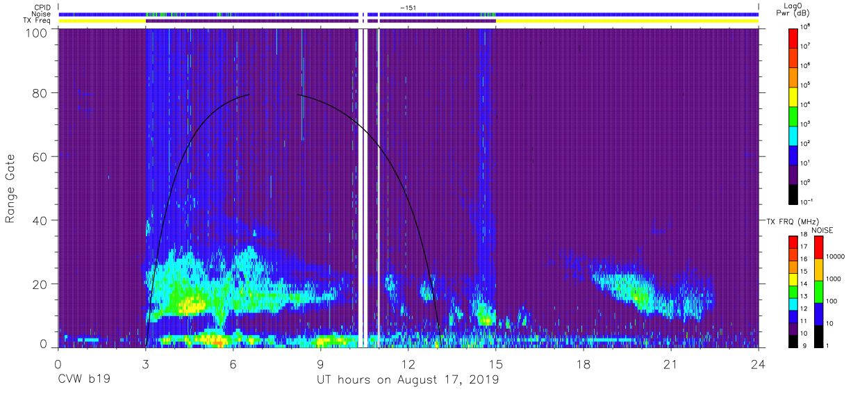Screen dimensions: 853x394
Task: Select the '40' range gate tick label
Action: click(41, 220)
